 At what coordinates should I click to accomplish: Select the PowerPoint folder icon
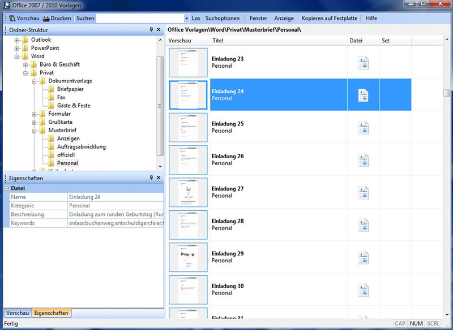pyautogui.click(x=25, y=48)
